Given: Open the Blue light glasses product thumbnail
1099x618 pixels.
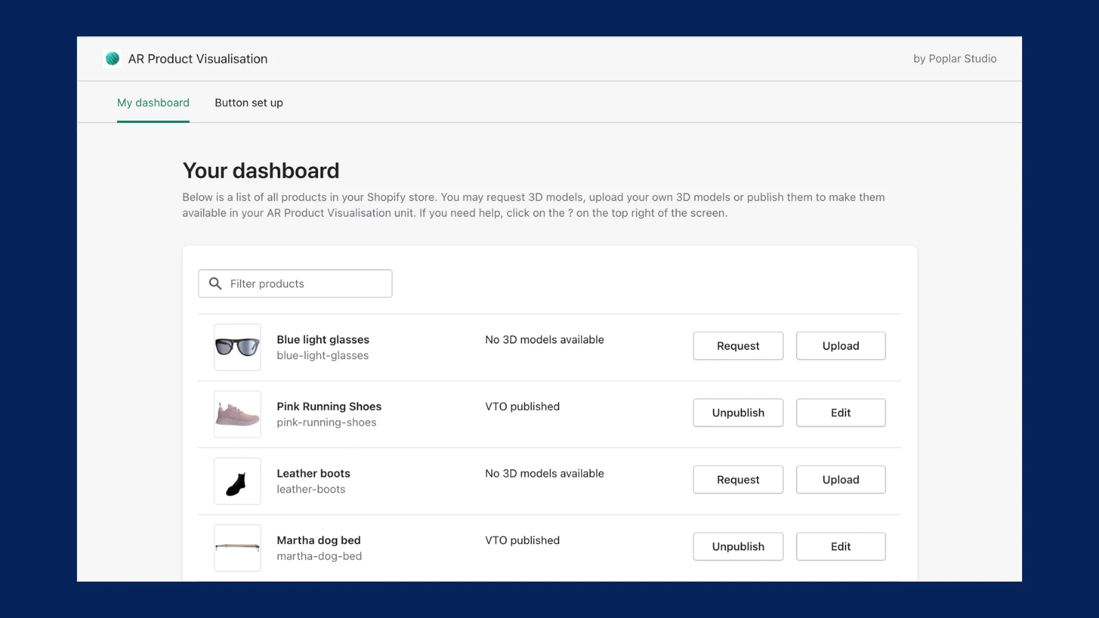Looking at the screenshot, I should click(238, 347).
